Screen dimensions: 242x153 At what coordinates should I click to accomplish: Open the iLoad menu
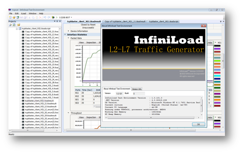click(x=24, y=14)
